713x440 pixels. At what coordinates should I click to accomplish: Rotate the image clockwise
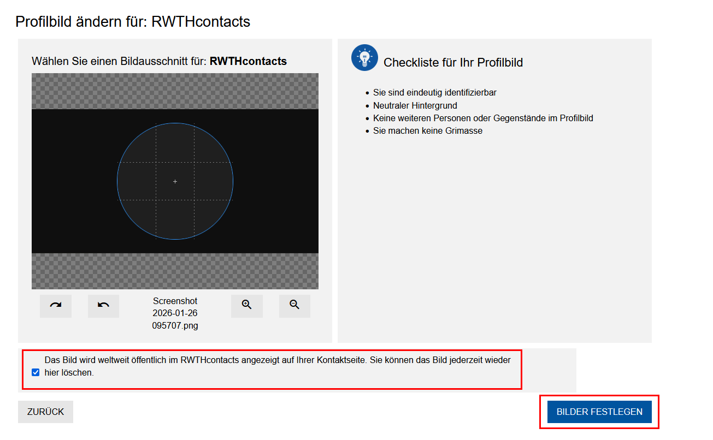coord(56,306)
